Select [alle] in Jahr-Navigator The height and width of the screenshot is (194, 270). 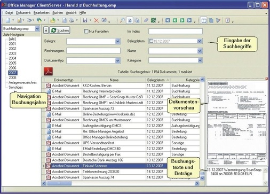(x=12, y=39)
